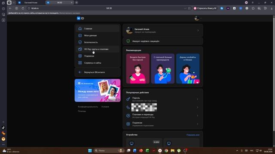Click the key icon next to Пароль
275x154 pixels.
pos(128,99)
